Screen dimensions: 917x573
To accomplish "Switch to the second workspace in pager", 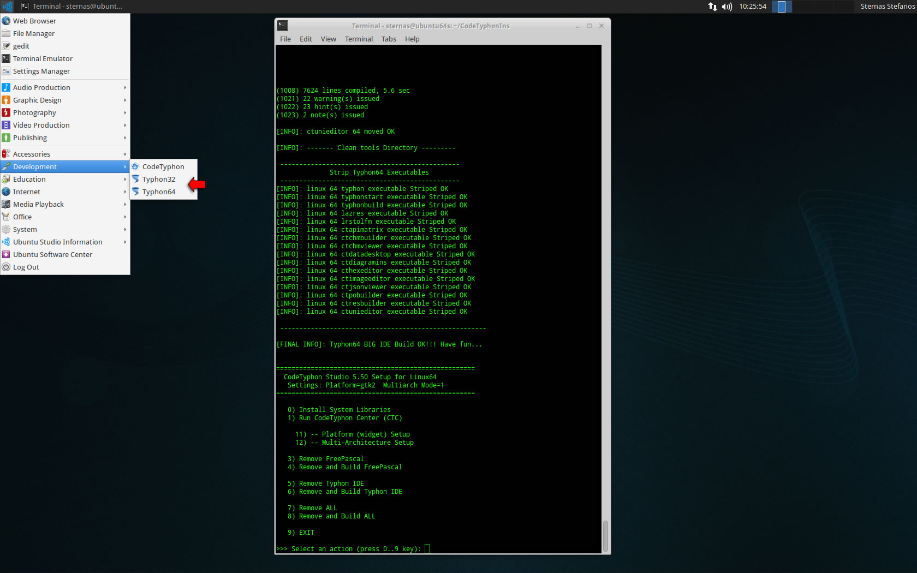I will pos(802,7).
